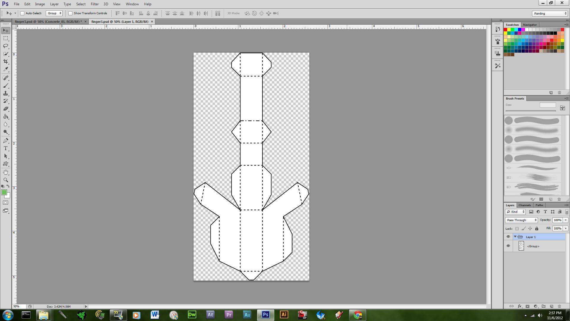Delete the selected layer via trash icon
This screenshot has height=321, width=570.
point(560,306)
